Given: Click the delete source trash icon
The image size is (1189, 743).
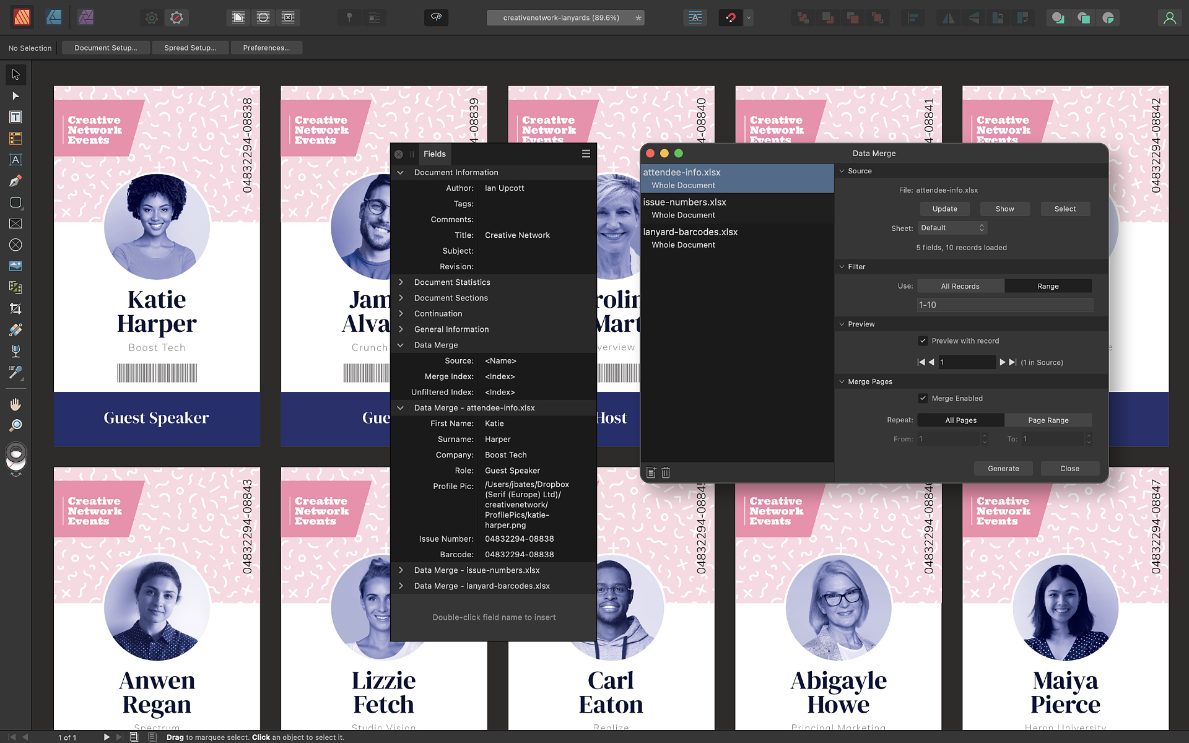Looking at the screenshot, I should [666, 473].
